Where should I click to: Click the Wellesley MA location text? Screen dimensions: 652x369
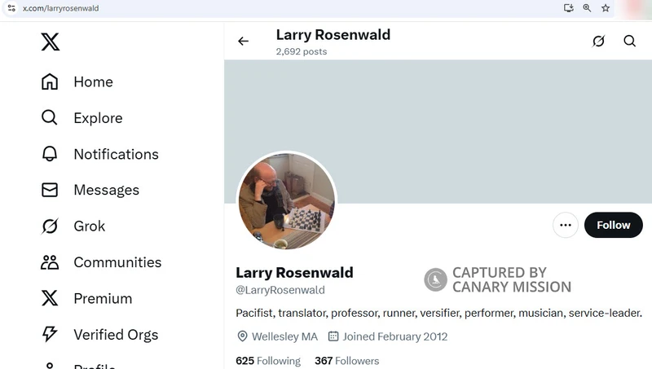(284, 336)
